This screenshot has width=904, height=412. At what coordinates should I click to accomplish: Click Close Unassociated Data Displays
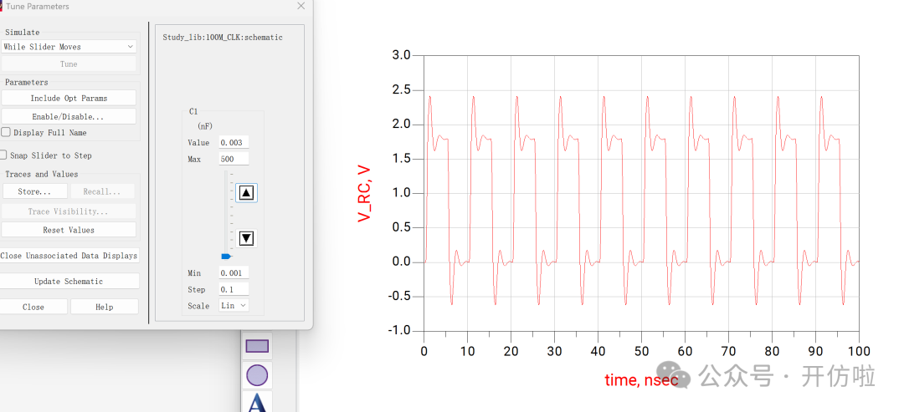69,256
